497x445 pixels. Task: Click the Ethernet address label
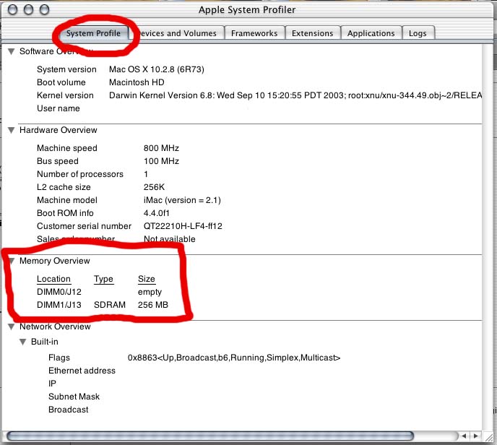click(x=82, y=371)
